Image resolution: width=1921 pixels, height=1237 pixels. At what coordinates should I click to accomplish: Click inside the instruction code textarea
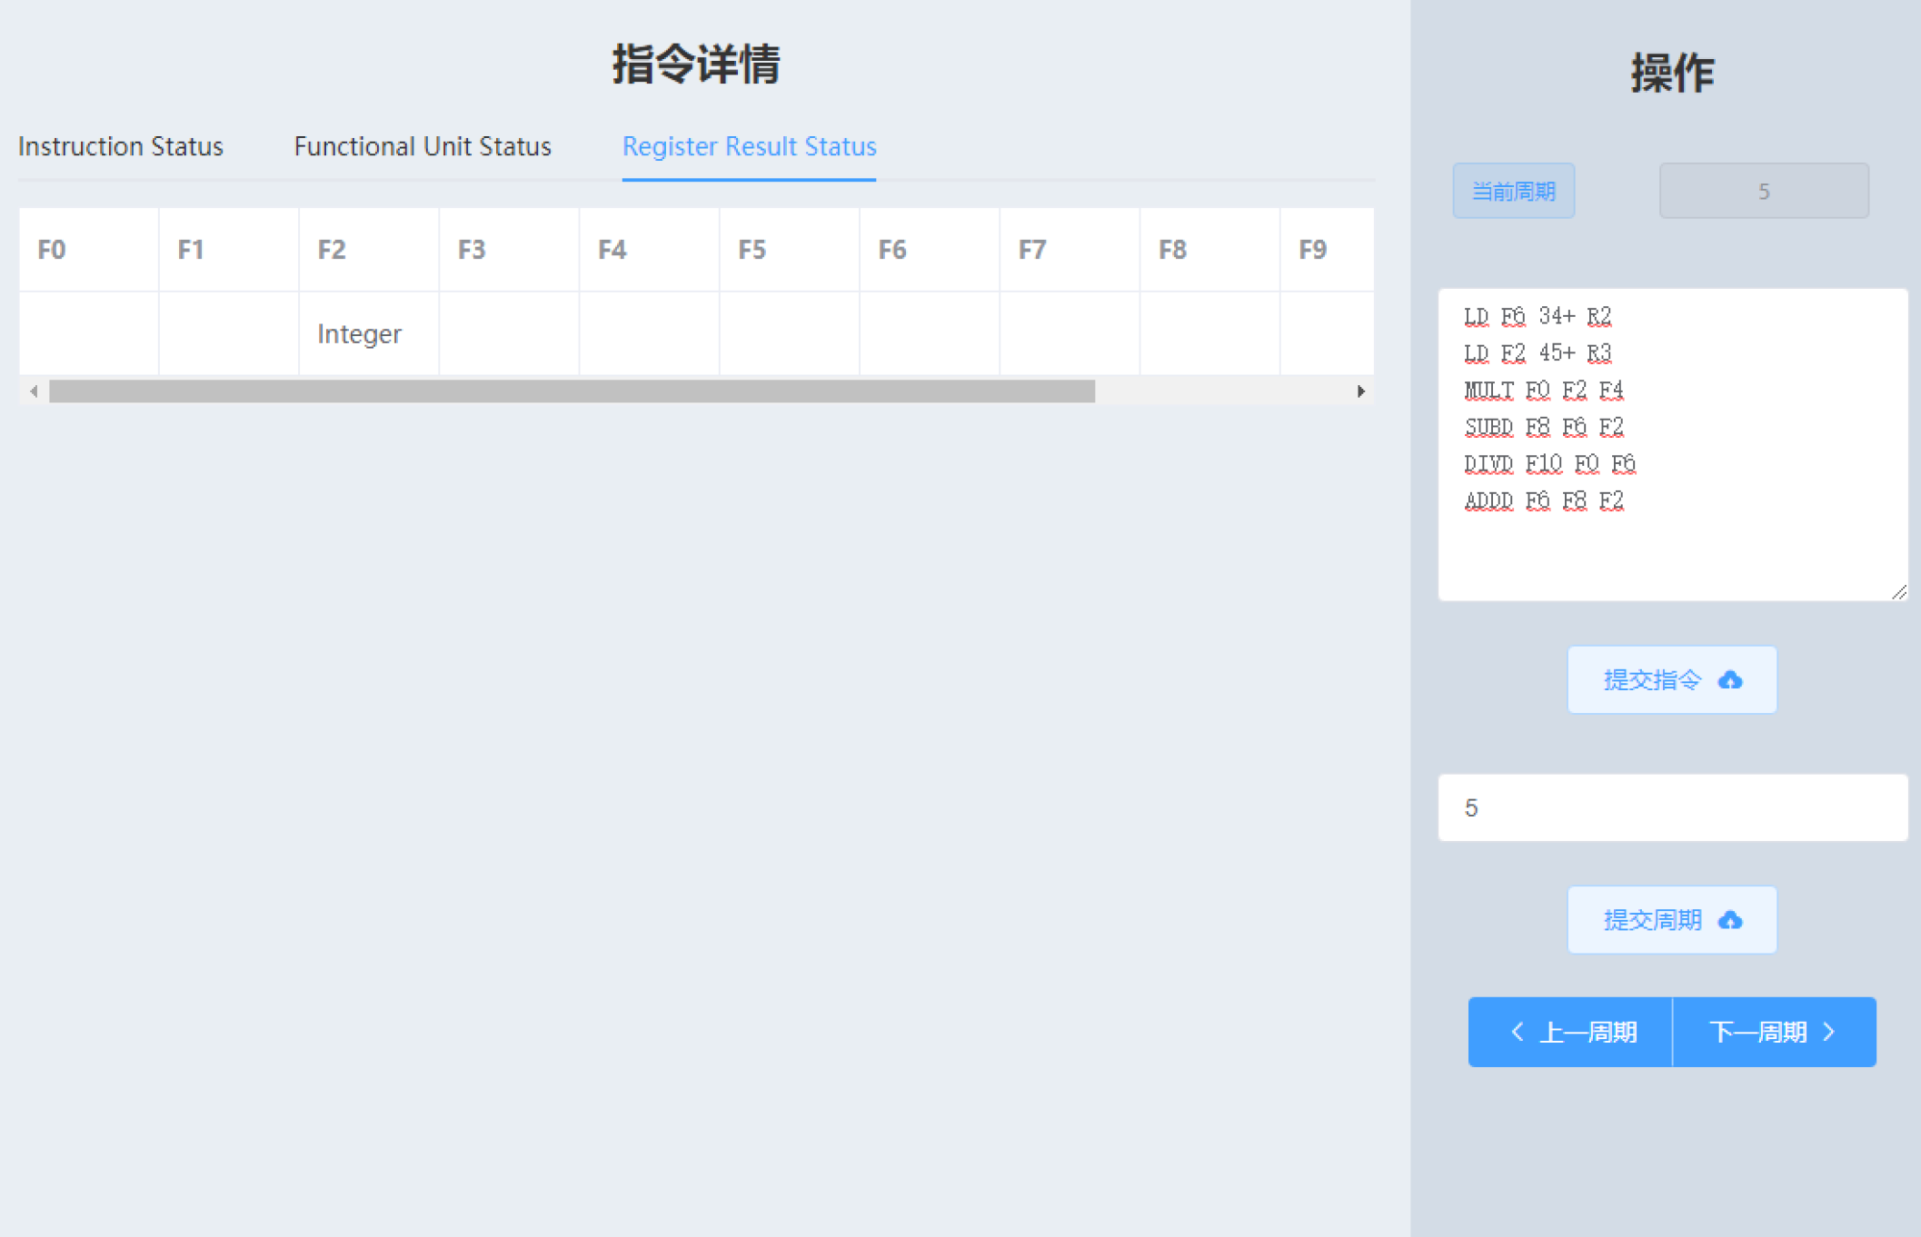pyautogui.click(x=1673, y=445)
